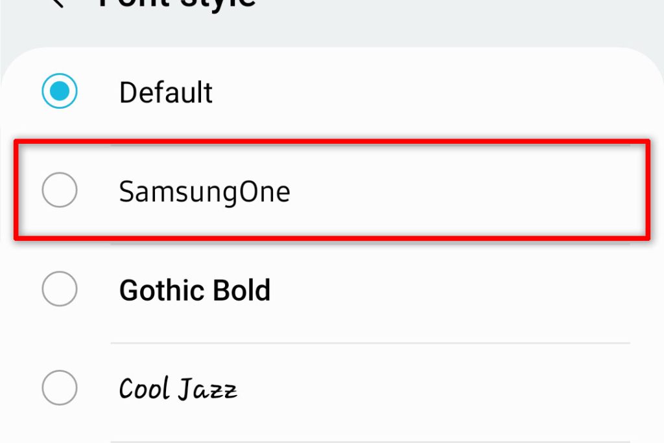Go back using the arrow beside Font style
This screenshot has height=443, width=664.
57,3
